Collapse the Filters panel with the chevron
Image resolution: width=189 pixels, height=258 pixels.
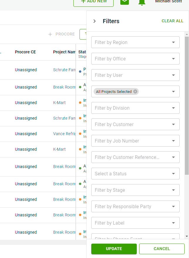94,21
